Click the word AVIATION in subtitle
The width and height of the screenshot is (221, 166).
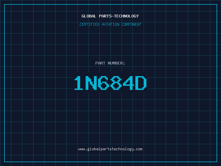pos(110,24)
